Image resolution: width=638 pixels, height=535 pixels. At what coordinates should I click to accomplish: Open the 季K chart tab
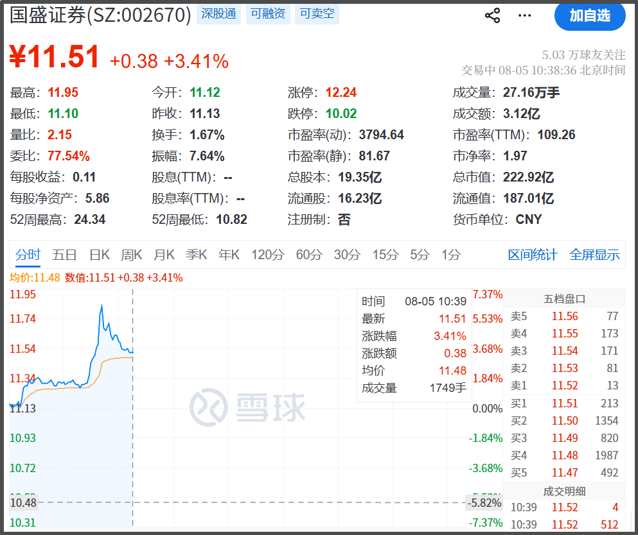click(x=197, y=255)
